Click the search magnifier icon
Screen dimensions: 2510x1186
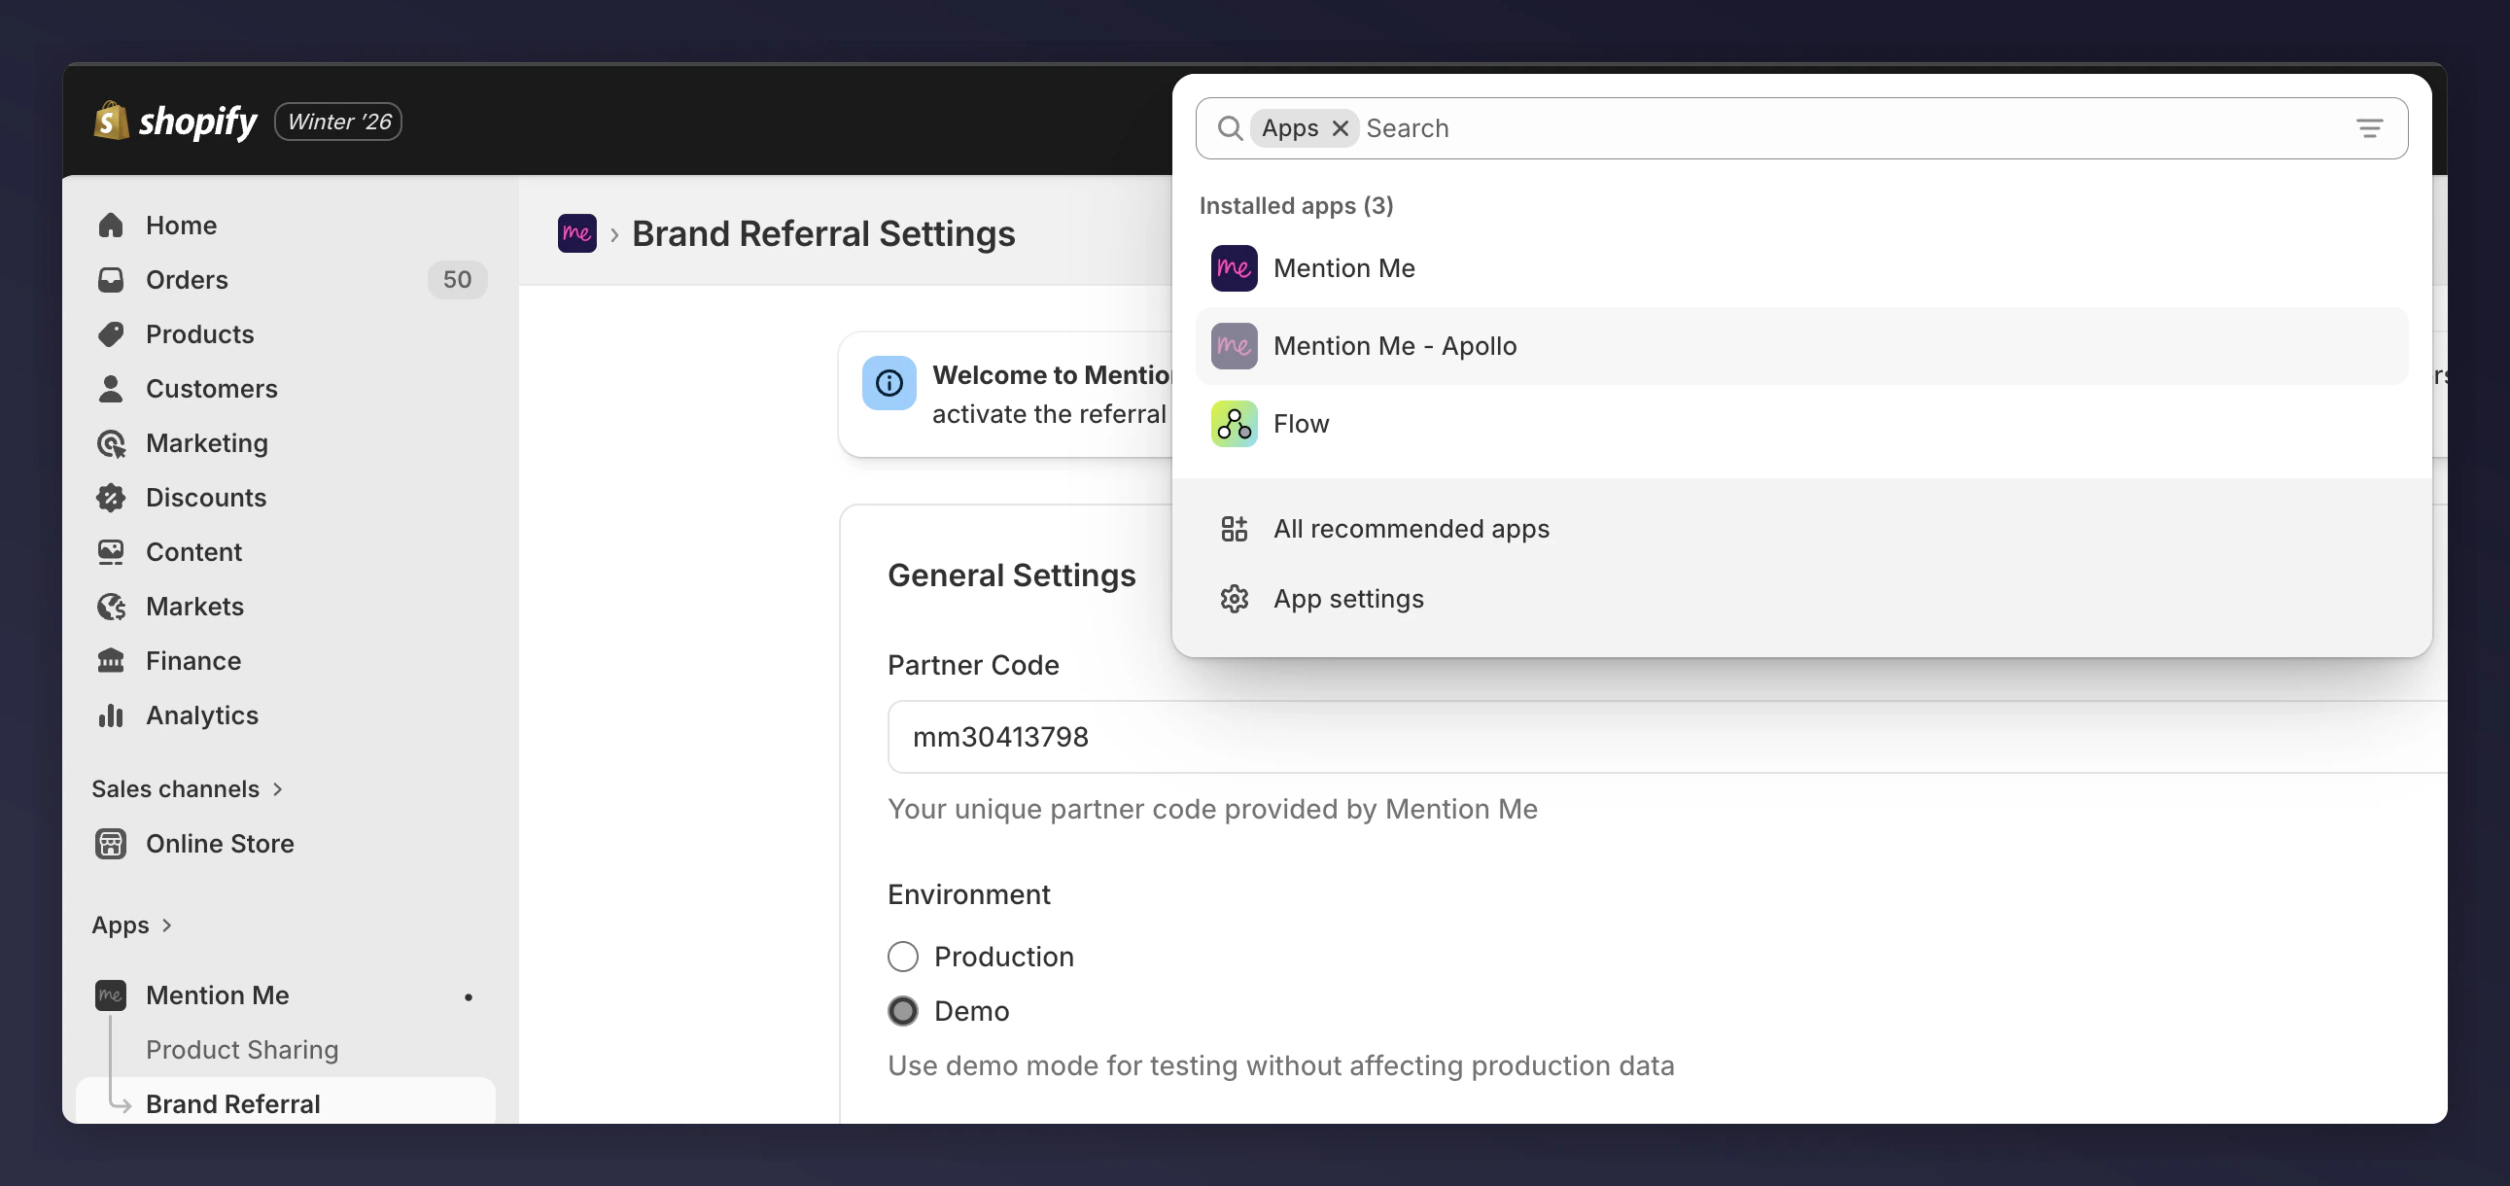pos(1230,128)
